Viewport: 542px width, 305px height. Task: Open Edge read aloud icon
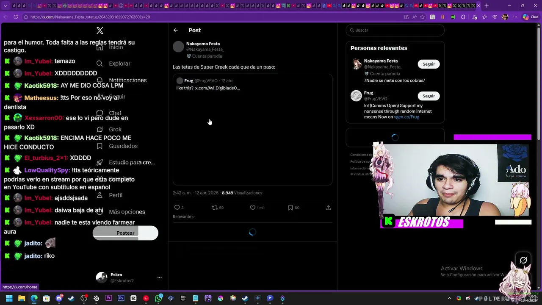click(414, 17)
